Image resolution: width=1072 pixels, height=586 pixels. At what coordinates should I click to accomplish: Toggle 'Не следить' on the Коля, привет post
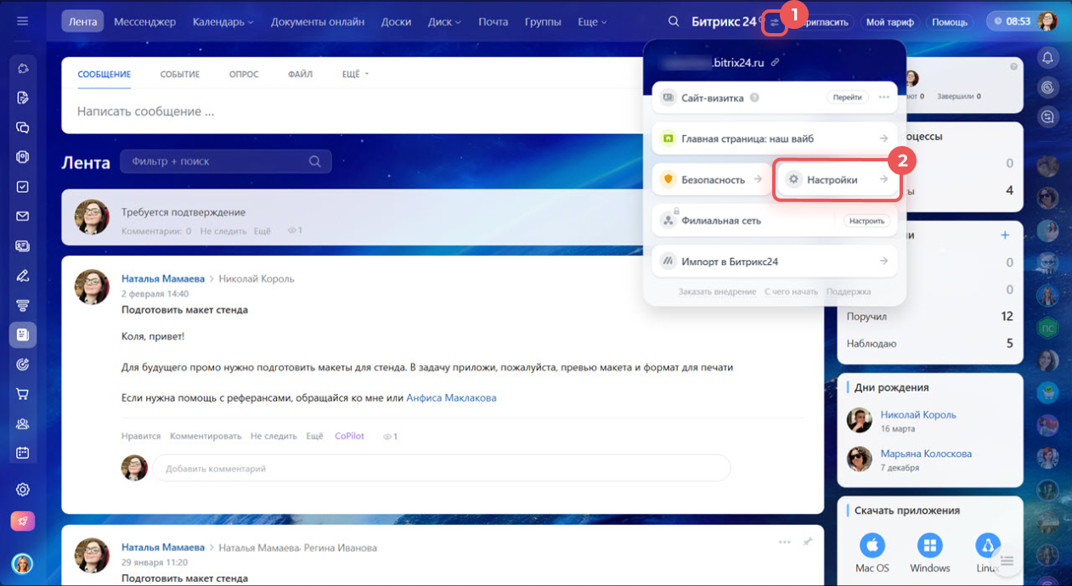[274, 436]
